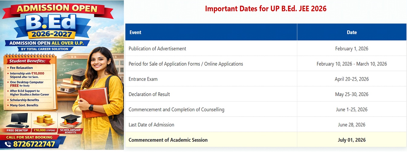Click the Entrance Exam date cell
407x152 pixels.
pos(352,79)
